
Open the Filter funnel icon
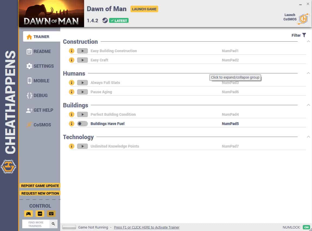coord(304,35)
